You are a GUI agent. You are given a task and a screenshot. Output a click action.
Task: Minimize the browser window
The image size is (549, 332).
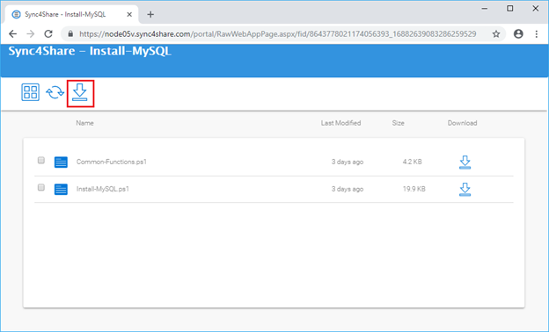click(x=485, y=9)
